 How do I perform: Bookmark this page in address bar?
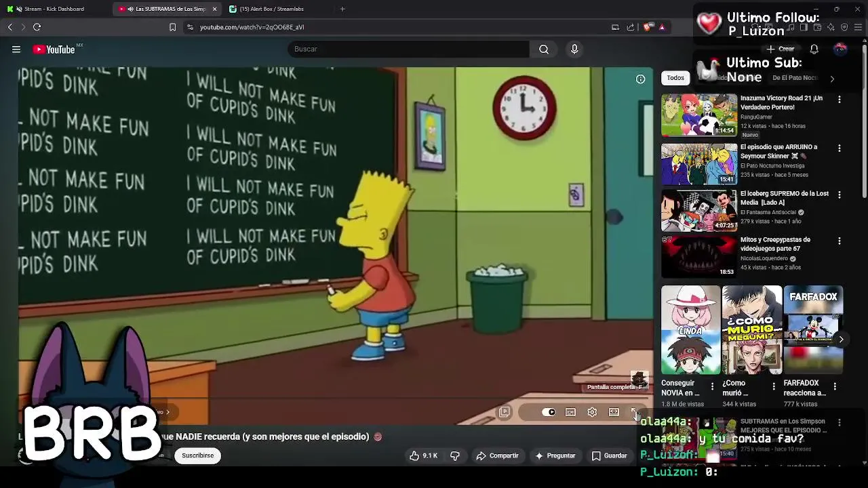(x=172, y=27)
